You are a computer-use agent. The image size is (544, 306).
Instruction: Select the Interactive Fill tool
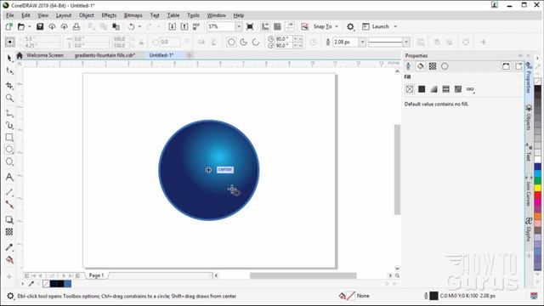coord(9,259)
